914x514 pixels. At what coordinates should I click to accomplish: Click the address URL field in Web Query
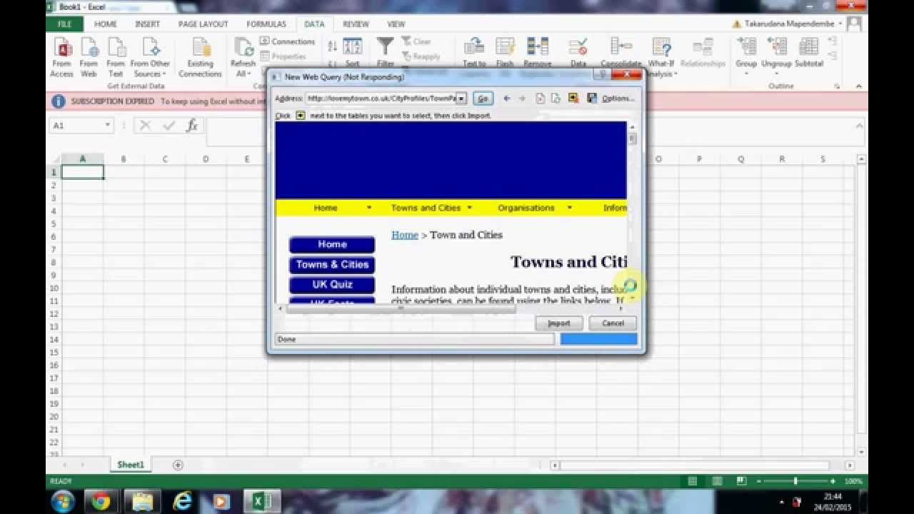[381, 99]
